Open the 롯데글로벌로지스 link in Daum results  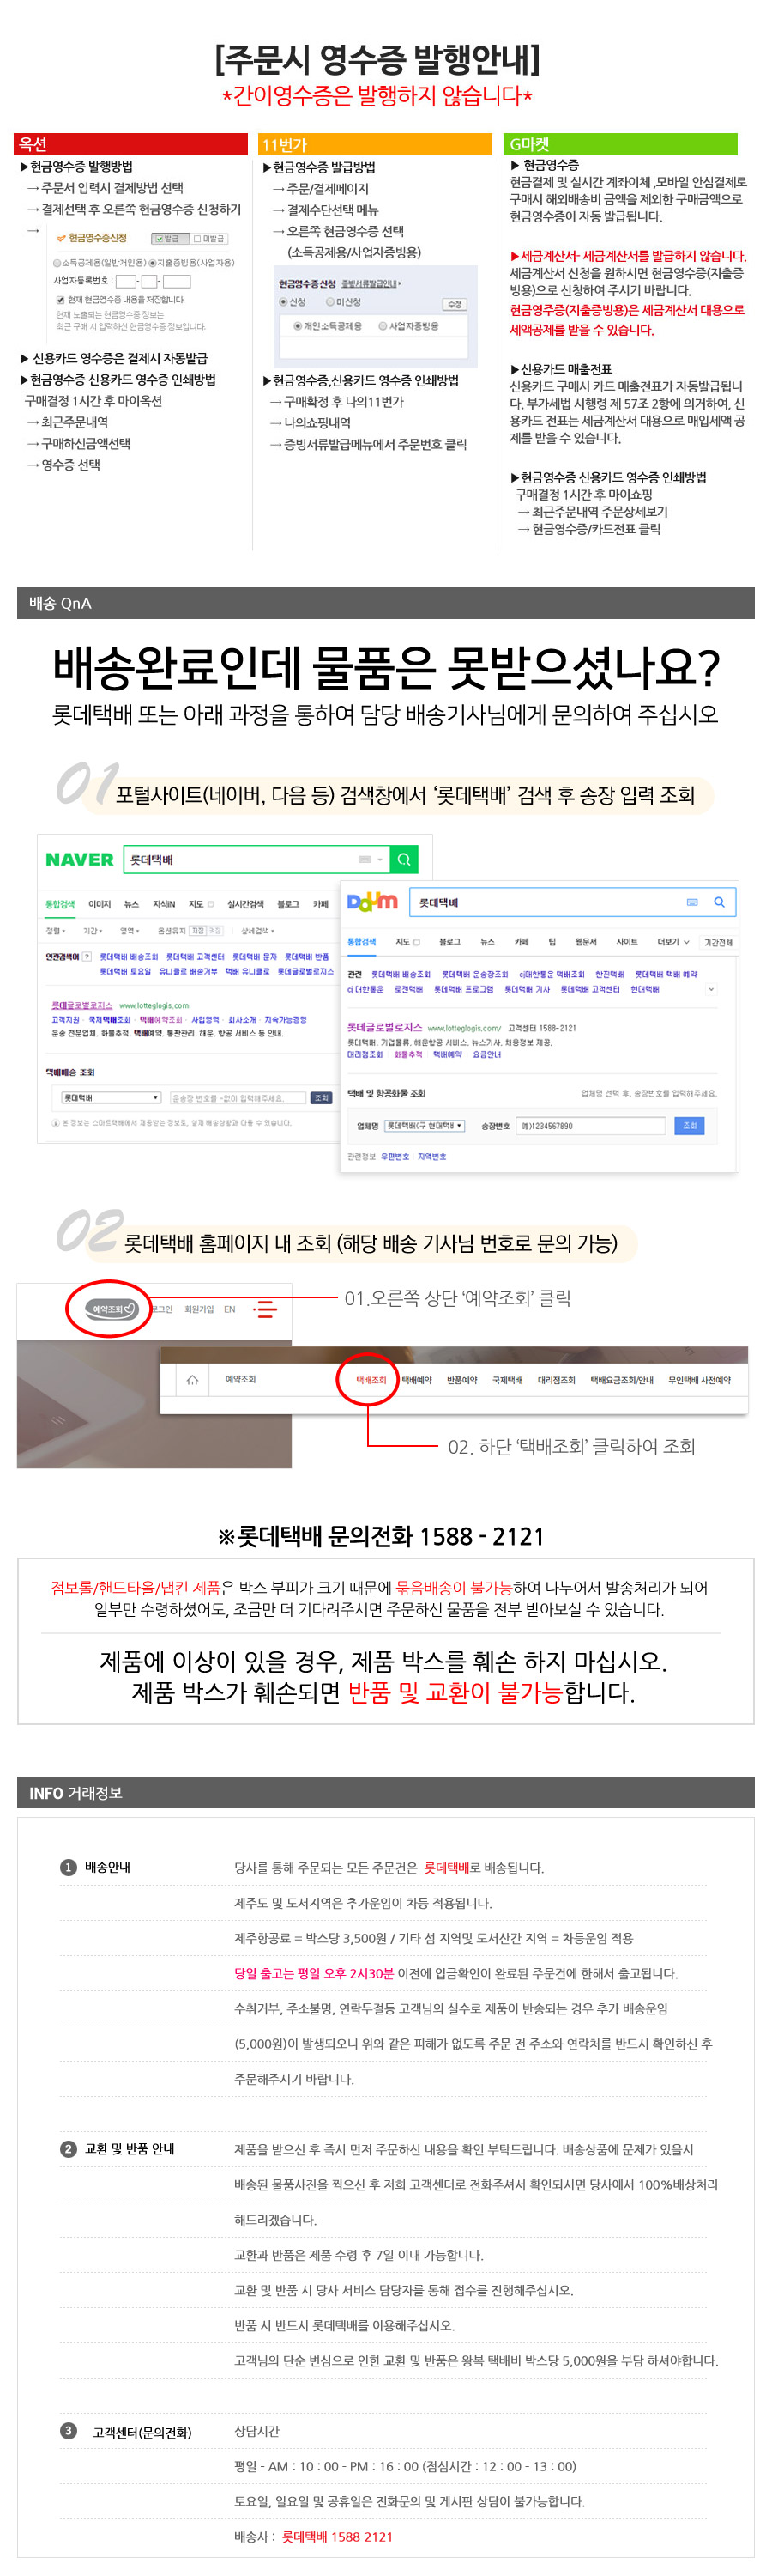384,1027
